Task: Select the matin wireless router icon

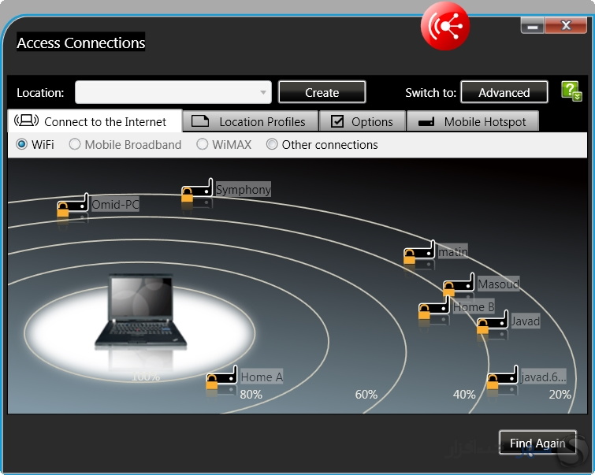Action: [419, 252]
